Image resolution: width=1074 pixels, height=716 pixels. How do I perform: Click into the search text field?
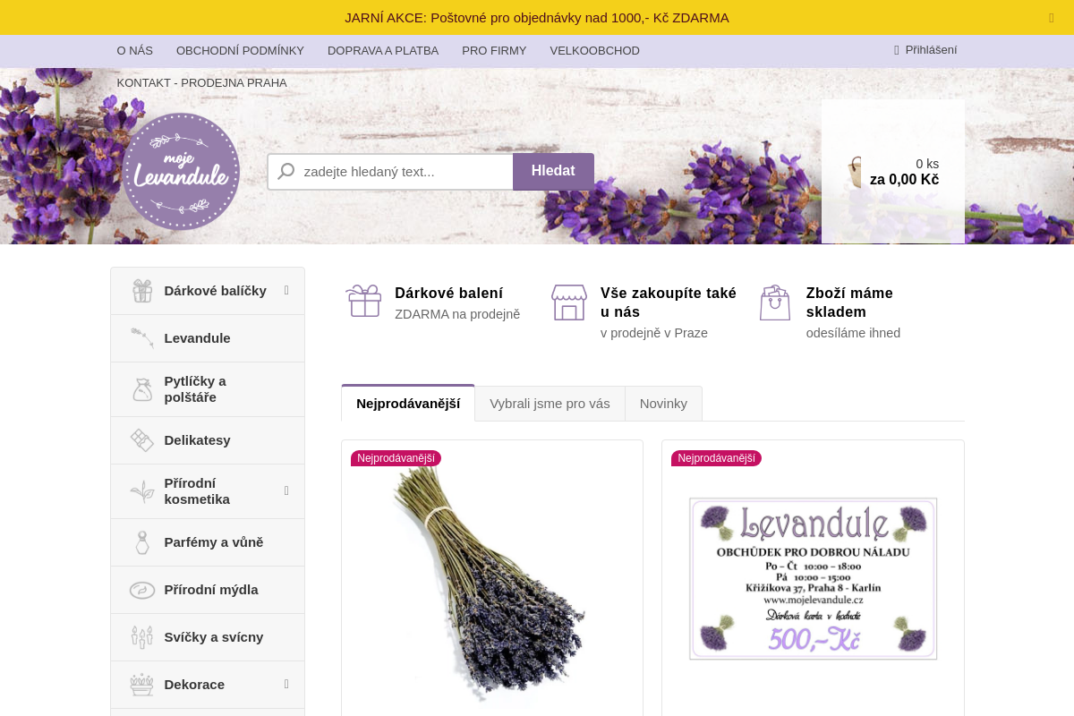coord(390,171)
